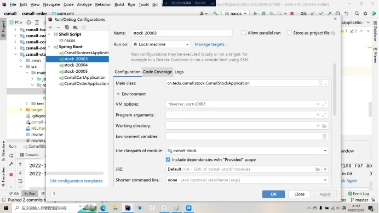
Task: Open File Explorer from the taskbar
Action: coord(116,208)
